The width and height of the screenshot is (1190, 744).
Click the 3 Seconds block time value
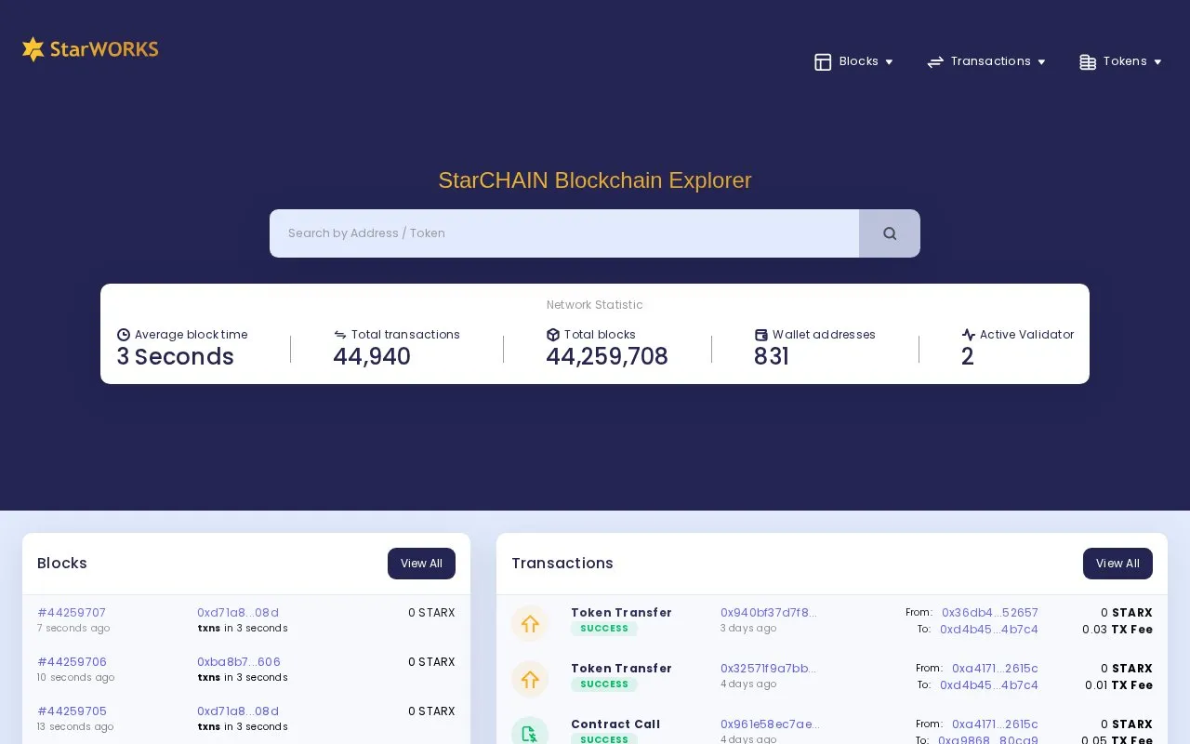(176, 357)
